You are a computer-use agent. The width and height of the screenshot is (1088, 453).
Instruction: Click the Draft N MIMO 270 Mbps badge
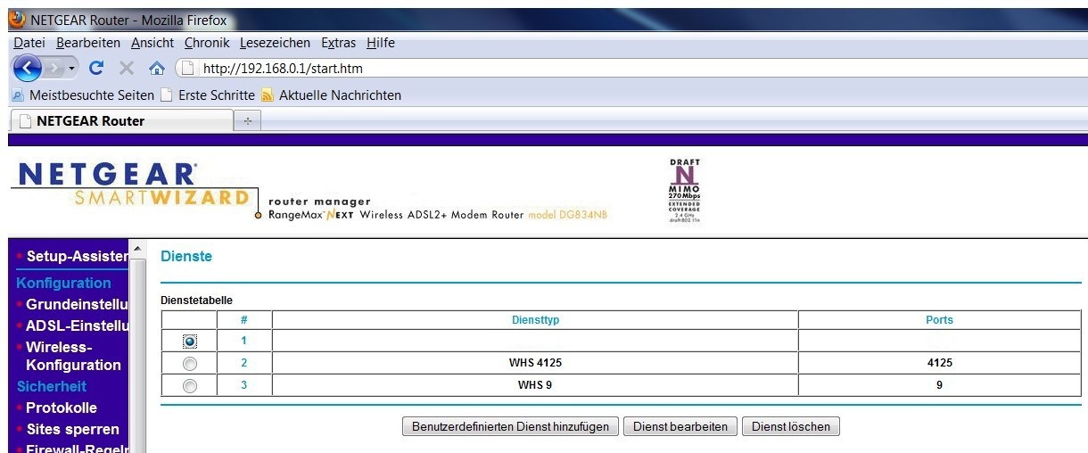(684, 190)
